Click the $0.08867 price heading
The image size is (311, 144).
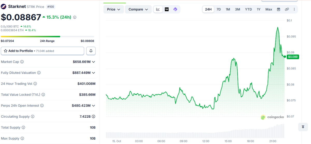21,17
